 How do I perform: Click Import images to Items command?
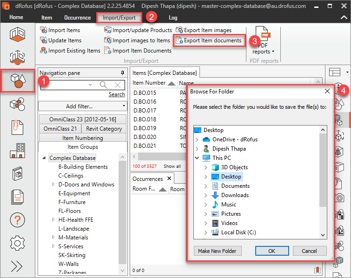point(137,40)
